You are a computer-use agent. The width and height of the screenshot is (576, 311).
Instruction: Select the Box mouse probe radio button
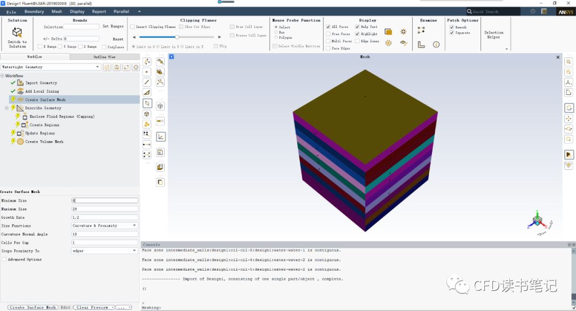pyautogui.click(x=276, y=32)
